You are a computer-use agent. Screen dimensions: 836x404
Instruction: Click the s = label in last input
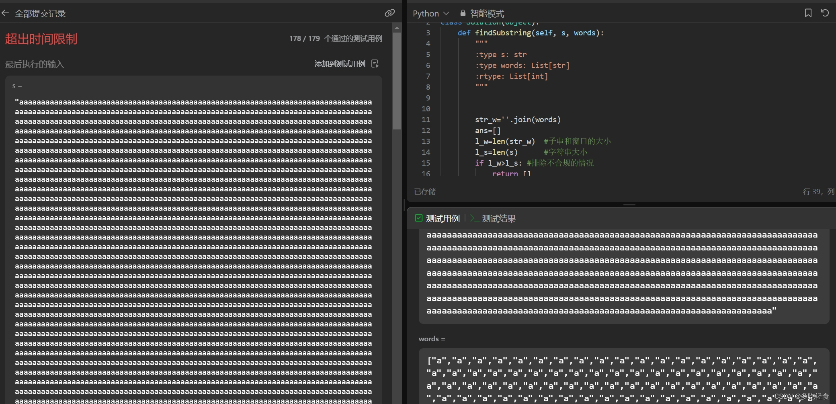coord(17,86)
